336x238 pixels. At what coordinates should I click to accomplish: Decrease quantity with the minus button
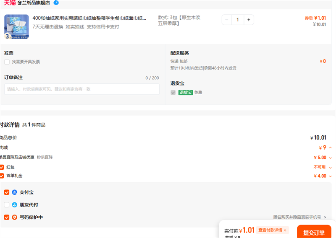coord(227,20)
